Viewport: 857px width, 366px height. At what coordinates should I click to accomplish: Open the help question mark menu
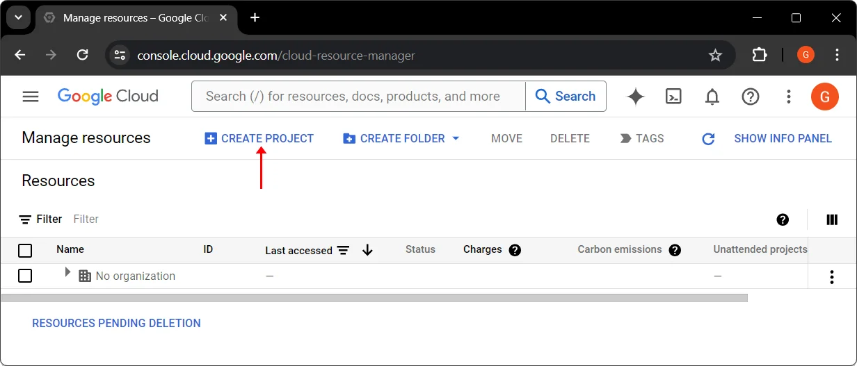751,97
